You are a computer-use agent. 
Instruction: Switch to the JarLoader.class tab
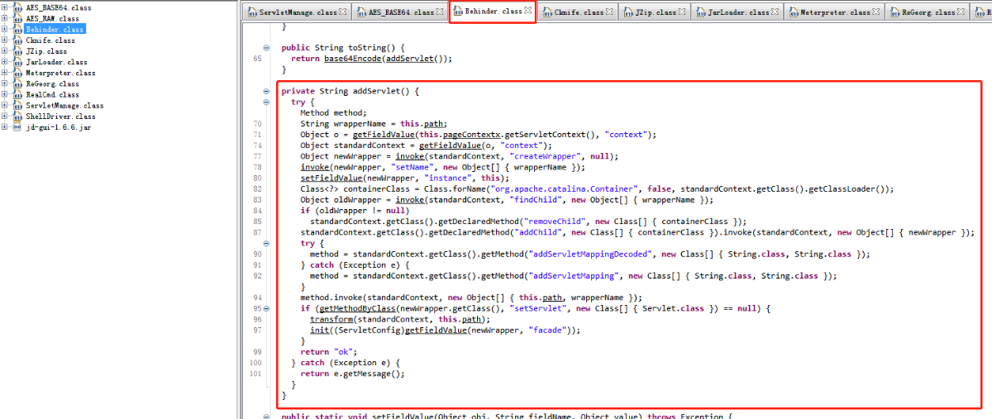(736, 12)
